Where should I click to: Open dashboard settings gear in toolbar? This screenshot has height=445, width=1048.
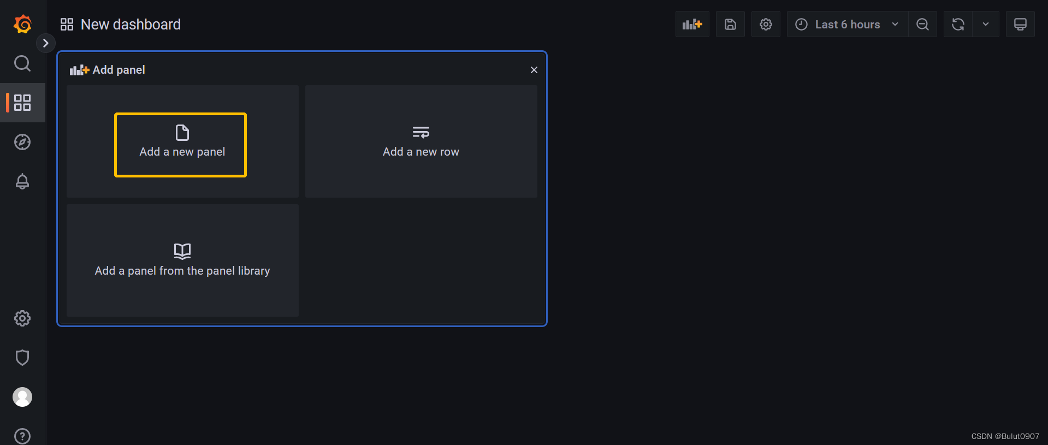tap(766, 24)
